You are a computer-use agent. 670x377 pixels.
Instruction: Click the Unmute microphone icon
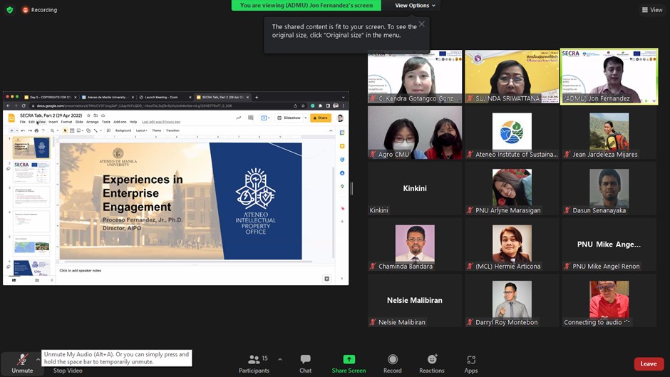[x=22, y=359]
